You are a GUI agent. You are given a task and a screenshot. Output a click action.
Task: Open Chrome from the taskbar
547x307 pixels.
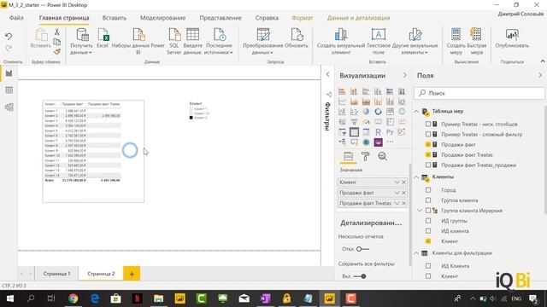(73, 298)
